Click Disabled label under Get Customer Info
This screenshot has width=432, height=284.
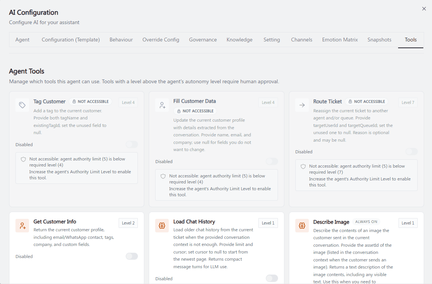24,257
